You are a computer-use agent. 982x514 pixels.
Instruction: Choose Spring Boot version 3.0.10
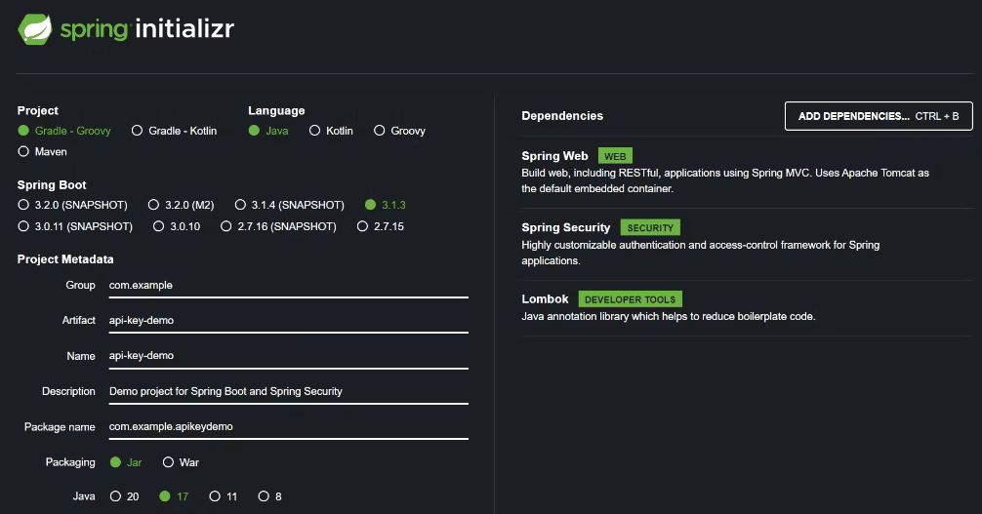[177, 226]
